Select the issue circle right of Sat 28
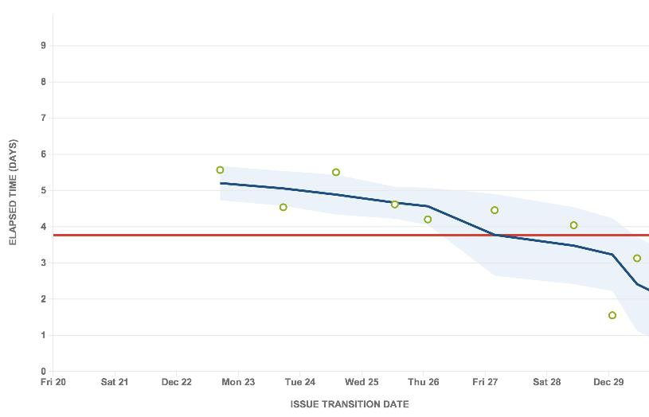The image size is (649, 417). pyautogui.click(x=573, y=226)
